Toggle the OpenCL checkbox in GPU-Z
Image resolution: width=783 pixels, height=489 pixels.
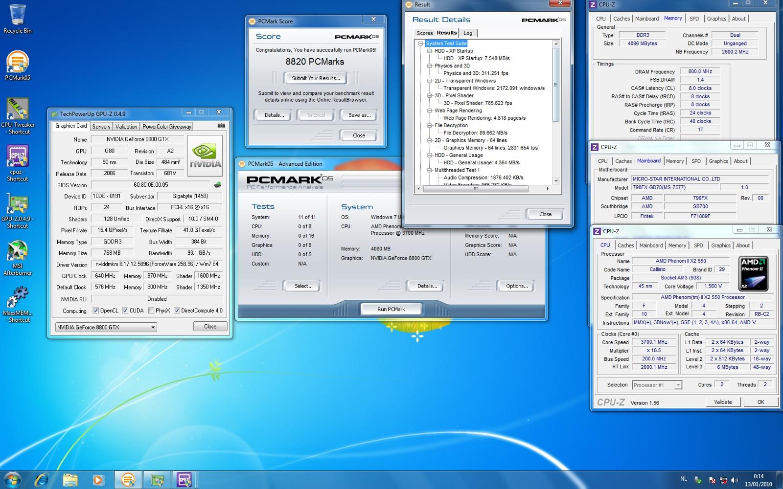[96, 311]
